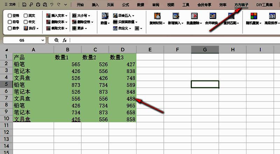Click the 高级排序 (advanced sort) icon
This screenshot has height=154, width=280.
tap(272, 16)
